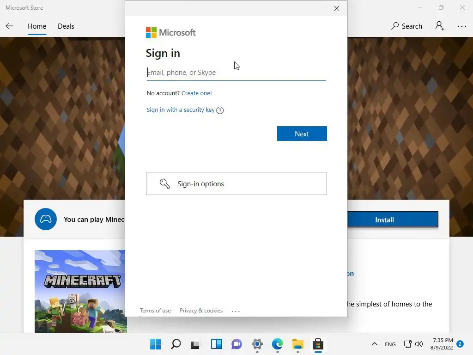Screen dimensions: 473x355
Task: Expand hidden system tray icons chevron
Action: (374, 344)
